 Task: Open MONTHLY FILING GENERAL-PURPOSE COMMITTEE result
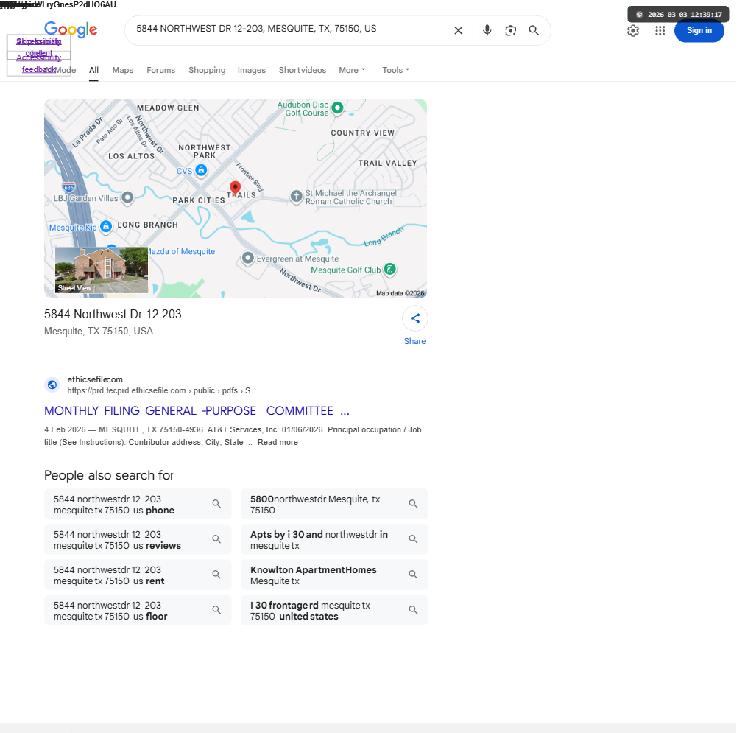pyautogui.click(x=197, y=411)
